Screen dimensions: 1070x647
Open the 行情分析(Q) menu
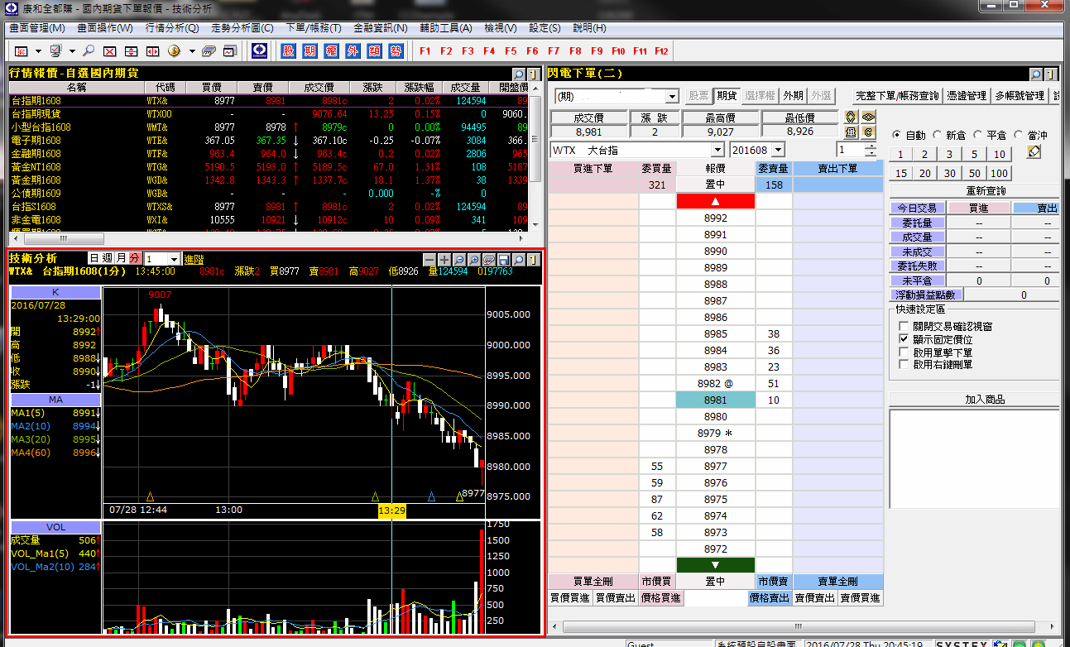(x=172, y=28)
